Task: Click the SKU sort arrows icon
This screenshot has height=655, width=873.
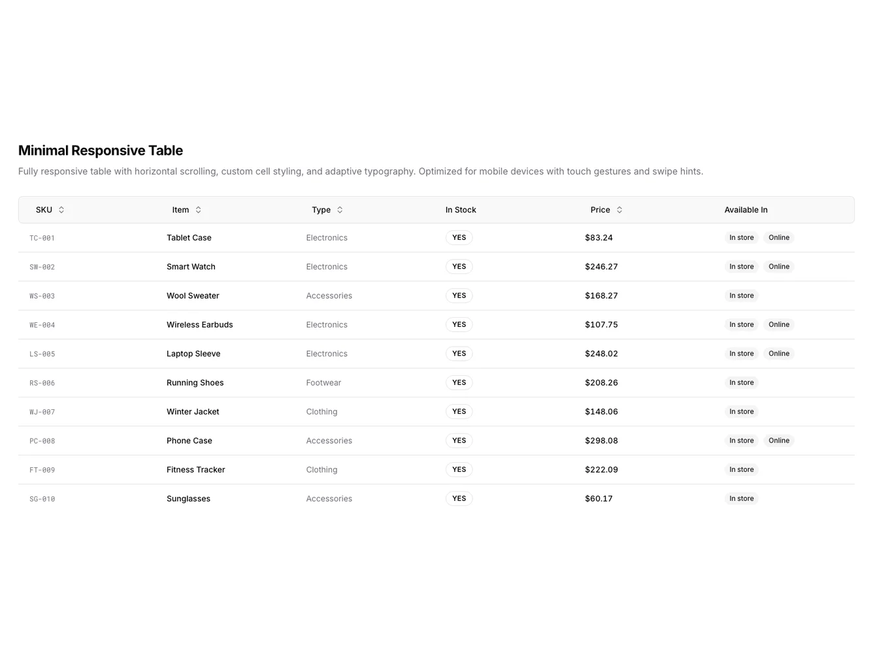Action: (61, 209)
